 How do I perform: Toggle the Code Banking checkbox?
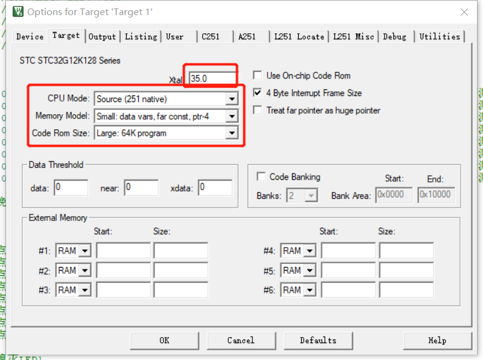coord(261,177)
